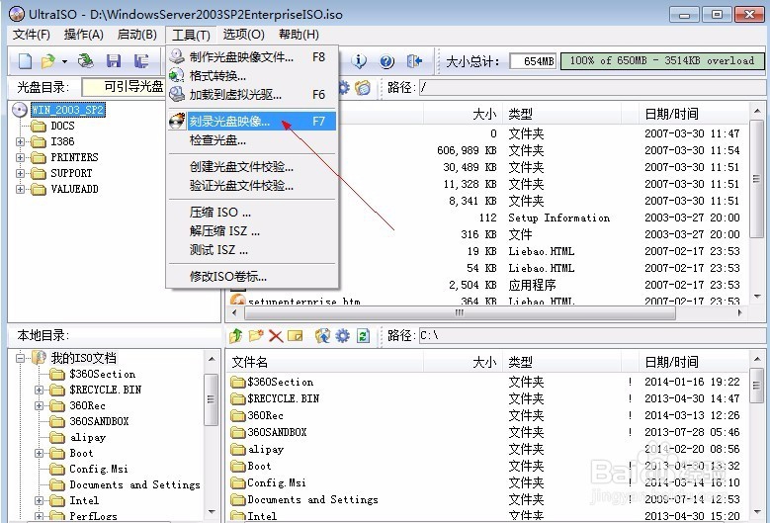Choose 加载到虚拟光驱... menu entry
This screenshot has width=770, height=523.
[x=252, y=94]
